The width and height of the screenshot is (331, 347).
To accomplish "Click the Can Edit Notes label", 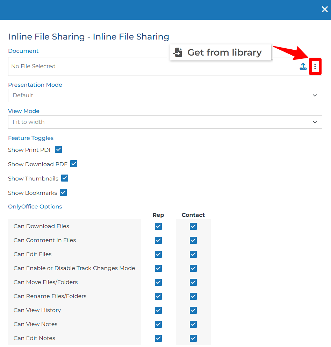I will click(x=34, y=338).
